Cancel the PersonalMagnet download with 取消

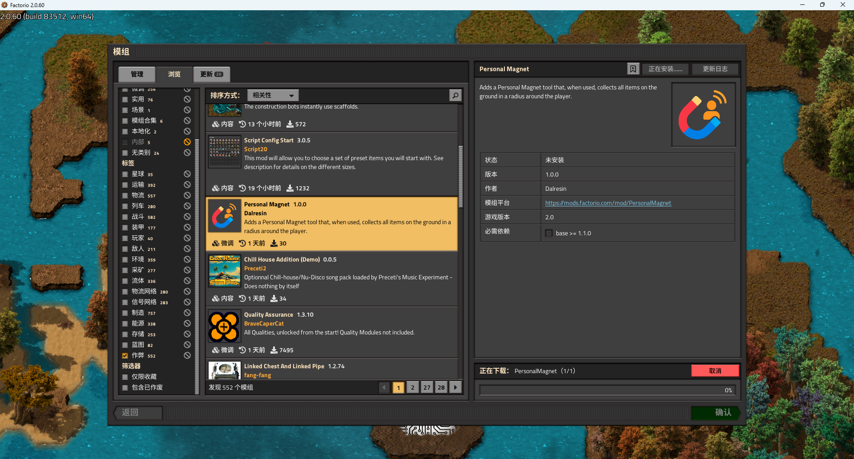715,371
